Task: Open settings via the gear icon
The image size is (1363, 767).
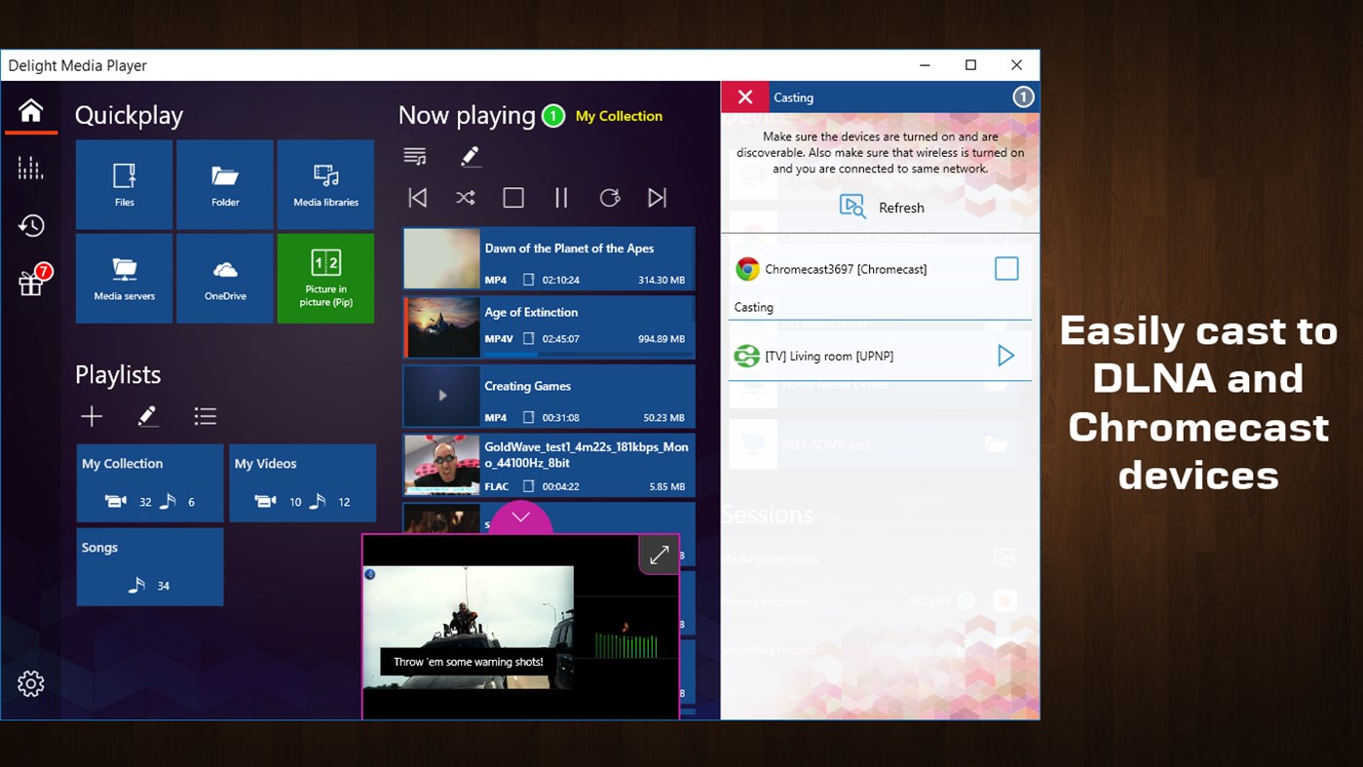Action: tap(30, 683)
